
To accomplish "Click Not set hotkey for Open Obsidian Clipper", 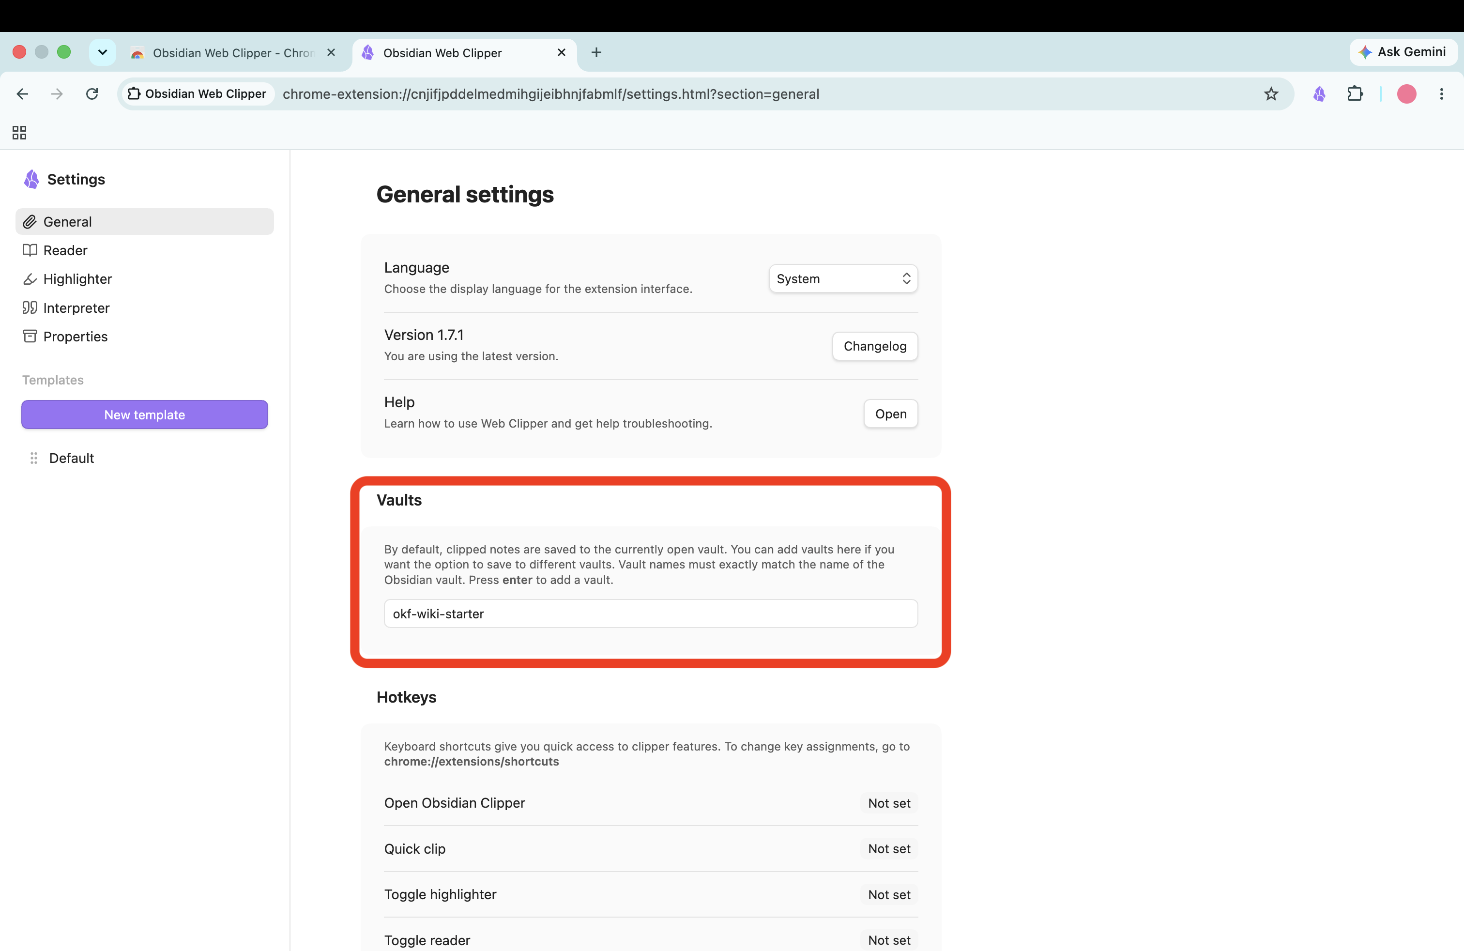I will tap(889, 803).
